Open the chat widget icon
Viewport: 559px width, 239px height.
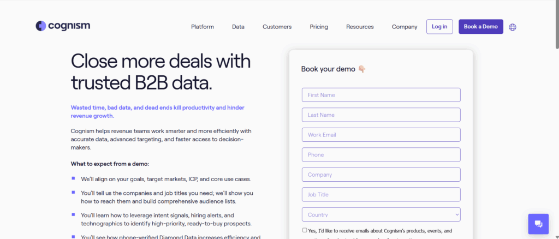tap(538, 224)
